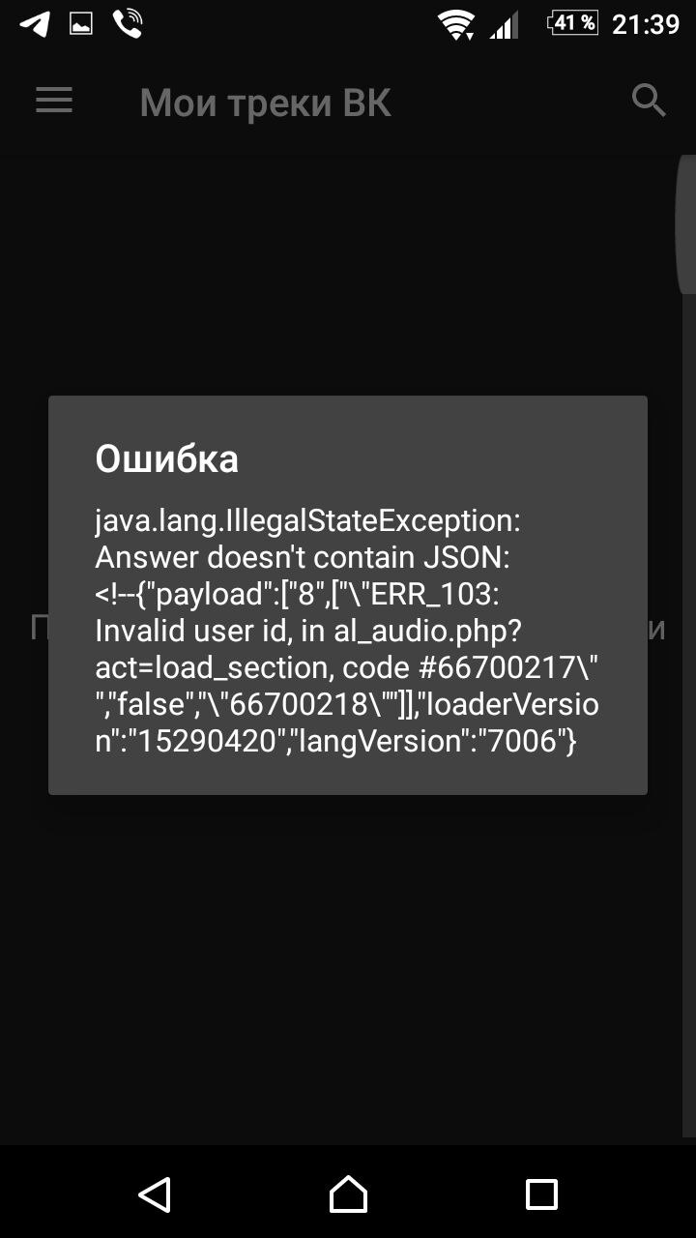Tap the 41 % battery indicator

tap(574, 23)
